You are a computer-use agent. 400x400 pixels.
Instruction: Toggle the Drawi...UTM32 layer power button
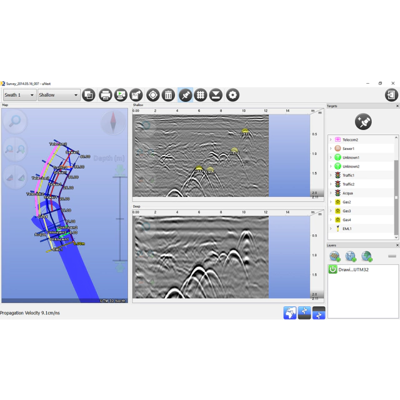333,269
